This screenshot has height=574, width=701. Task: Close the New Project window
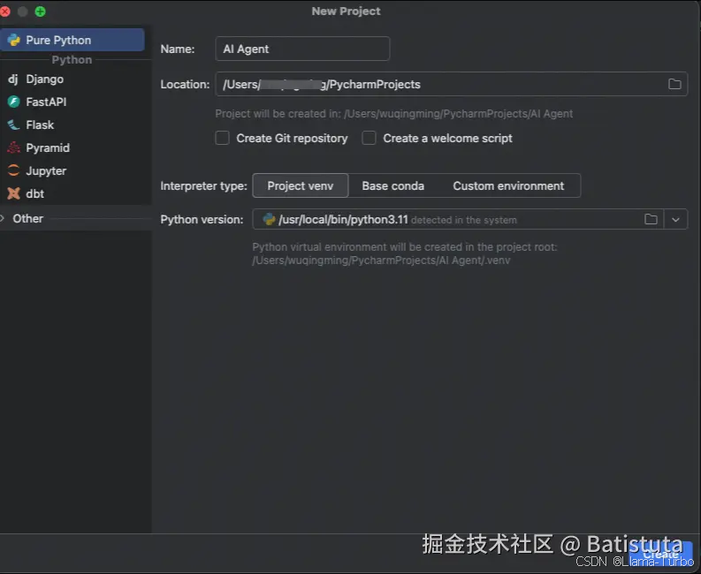tap(5, 11)
